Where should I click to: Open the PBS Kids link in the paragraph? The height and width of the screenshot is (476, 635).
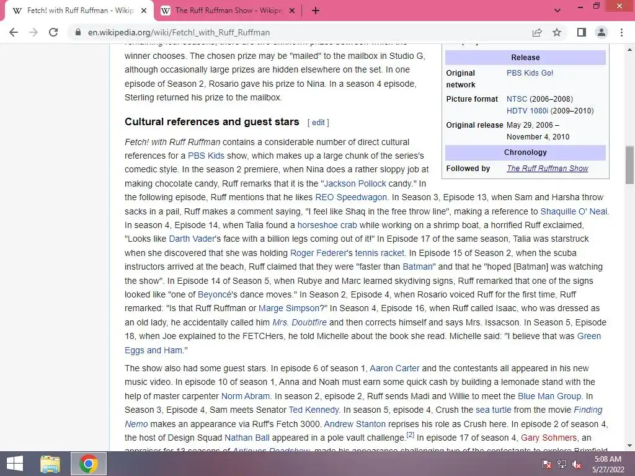[x=206, y=156]
